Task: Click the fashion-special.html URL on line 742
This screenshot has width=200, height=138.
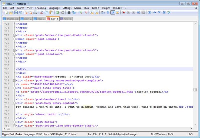Action: pos(82,92)
